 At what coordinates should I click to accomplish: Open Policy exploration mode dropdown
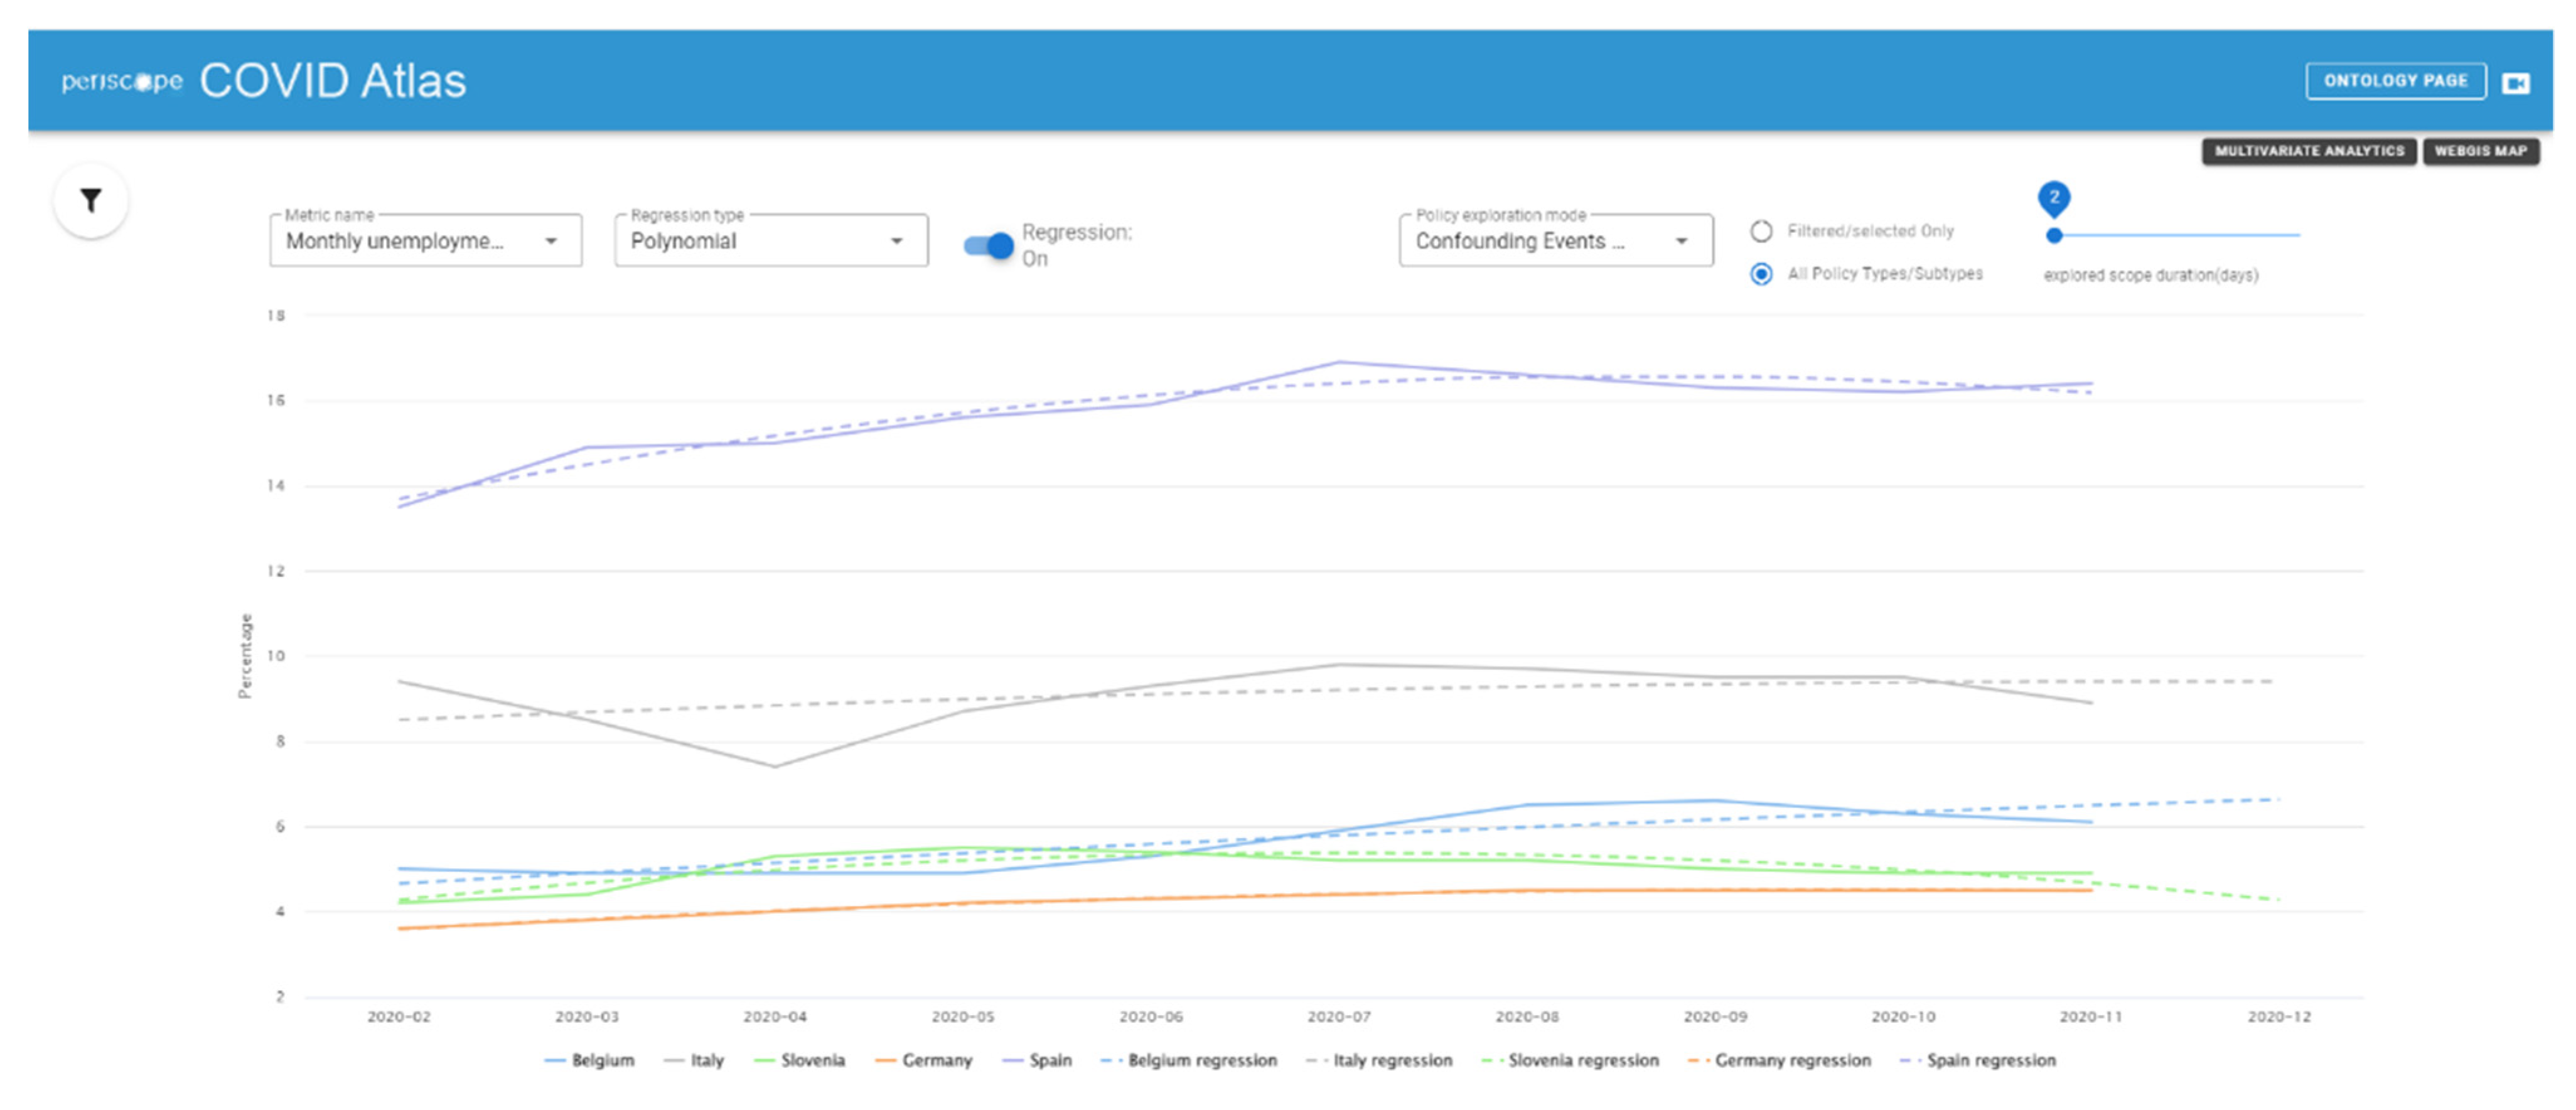tap(1554, 241)
